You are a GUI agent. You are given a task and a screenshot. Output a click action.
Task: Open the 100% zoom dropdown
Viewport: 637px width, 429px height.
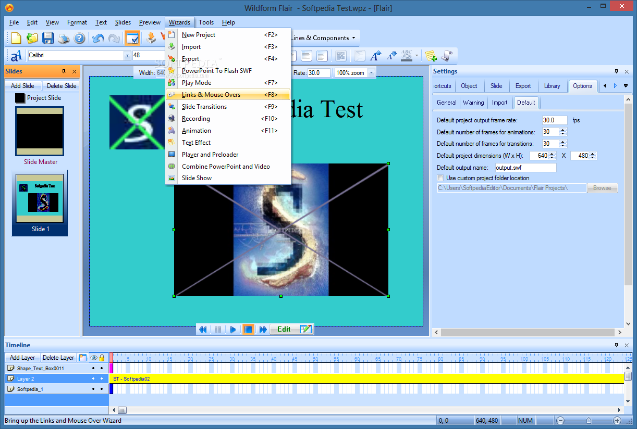pyautogui.click(x=371, y=73)
